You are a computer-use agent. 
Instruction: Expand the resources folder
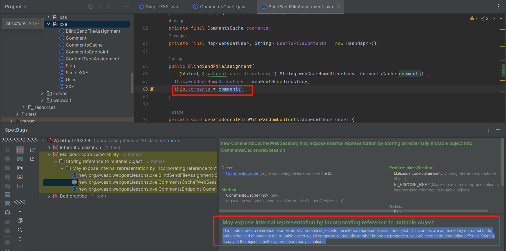[x=24, y=107]
